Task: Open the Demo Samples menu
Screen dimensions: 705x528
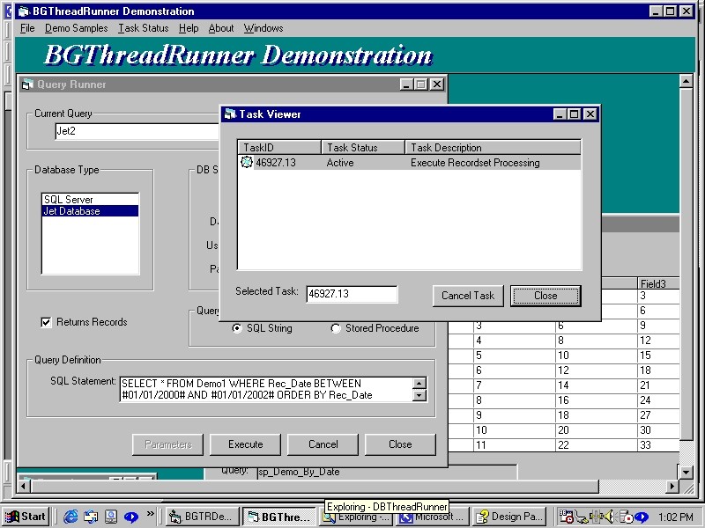Action: coord(77,28)
